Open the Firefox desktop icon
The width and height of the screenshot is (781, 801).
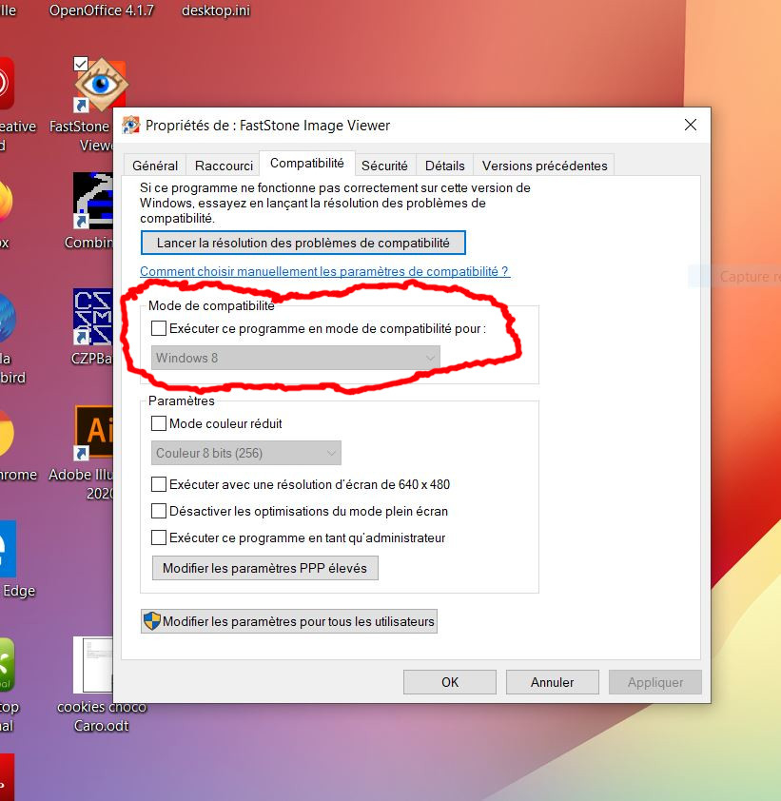(x=8, y=202)
